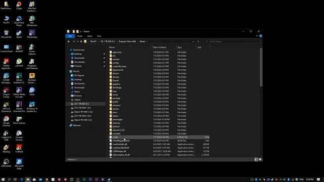This screenshot has width=324, height=182.
Task: Select the .crash file row
Action: click(159, 137)
